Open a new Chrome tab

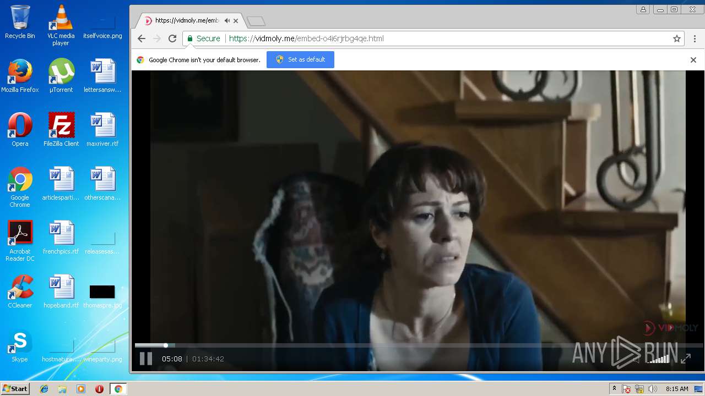256,21
